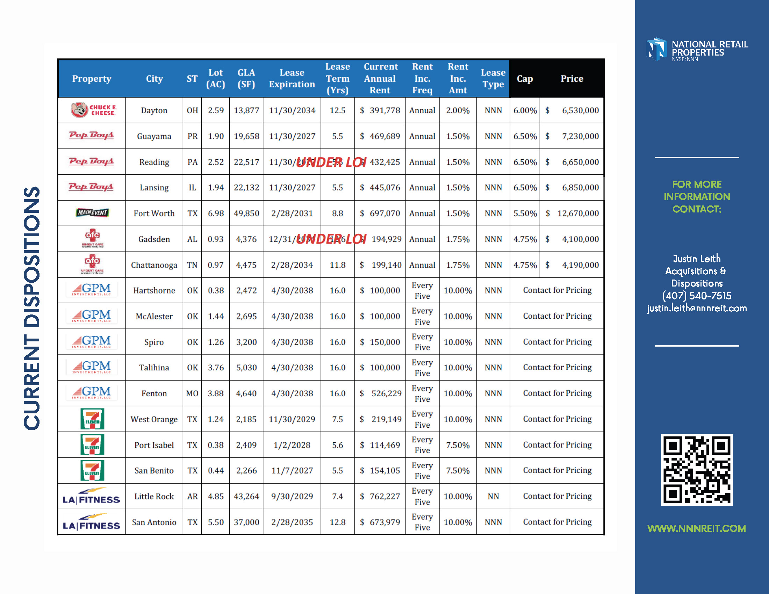Click the Pep Boys logo in Guayama row

click(x=91, y=136)
